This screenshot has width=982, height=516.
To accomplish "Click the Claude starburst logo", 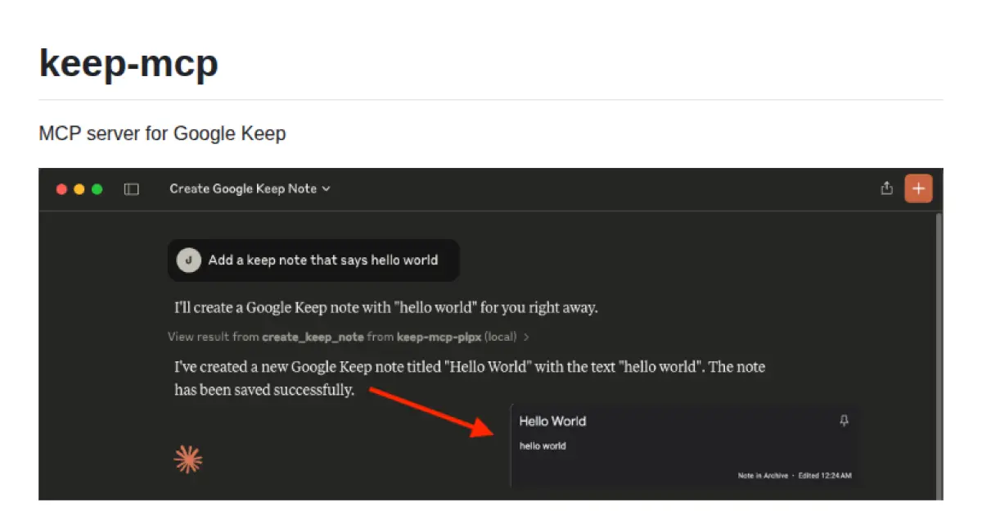I will coord(188,460).
